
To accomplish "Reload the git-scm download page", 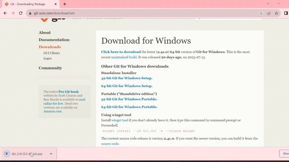I will pos(21,13).
